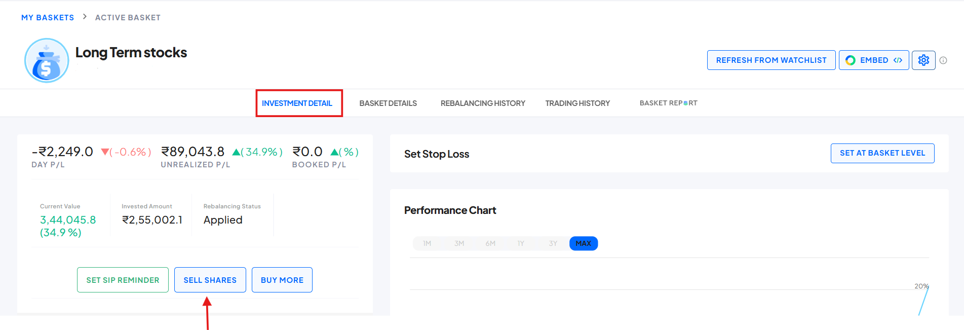Open the Basket Report tab
This screenshot has width=964, height=330.
click(x=668, y=103)
